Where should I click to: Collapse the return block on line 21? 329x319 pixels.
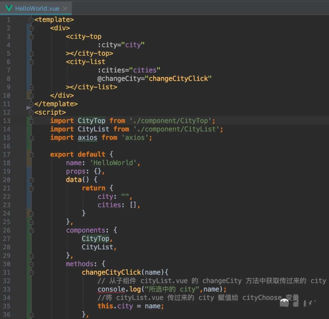pyautogui.click(x=31, y=188)
